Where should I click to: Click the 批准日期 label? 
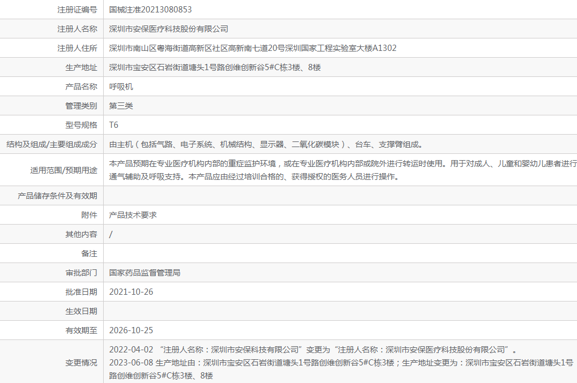tap(81, 292)
